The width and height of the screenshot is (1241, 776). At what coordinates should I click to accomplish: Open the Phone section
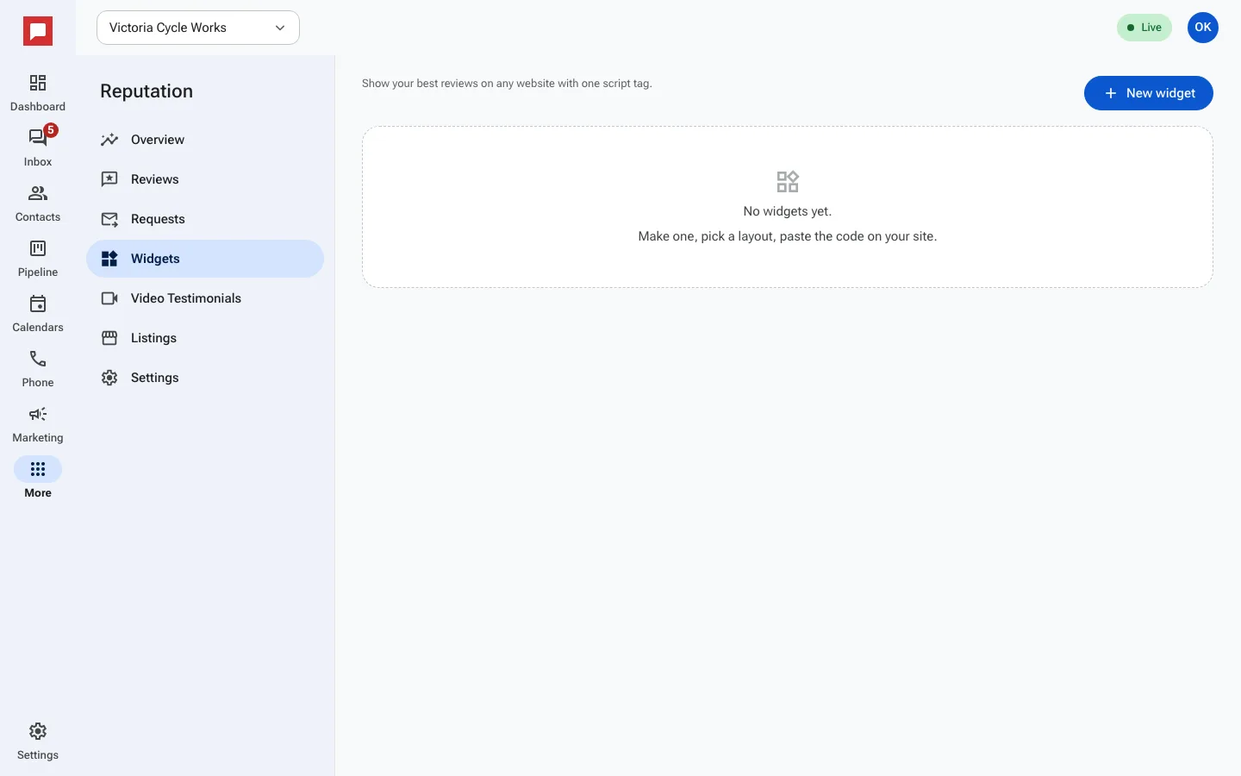click(x=38, y=369)
